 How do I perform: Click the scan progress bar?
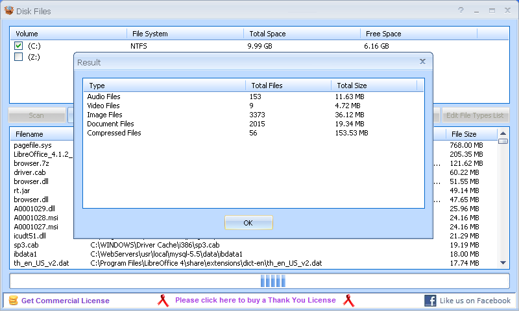tap(259, 281)
